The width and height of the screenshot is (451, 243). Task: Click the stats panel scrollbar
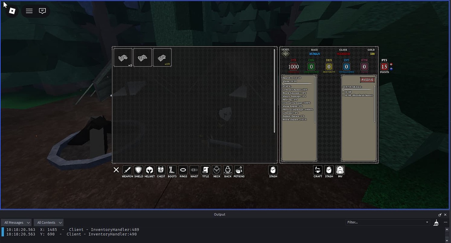click(x=315, y=100)
